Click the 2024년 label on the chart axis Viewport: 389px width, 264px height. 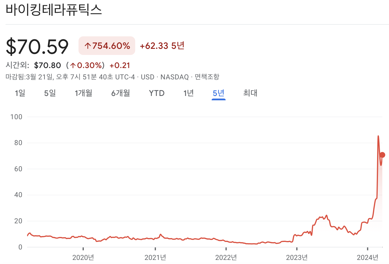click(368, 257)
